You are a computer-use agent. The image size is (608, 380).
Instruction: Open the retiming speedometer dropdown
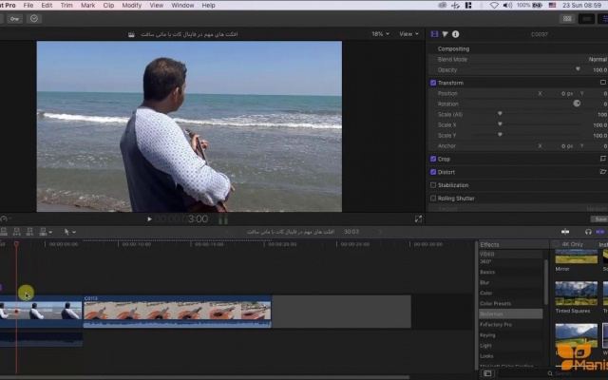[6, 219]
